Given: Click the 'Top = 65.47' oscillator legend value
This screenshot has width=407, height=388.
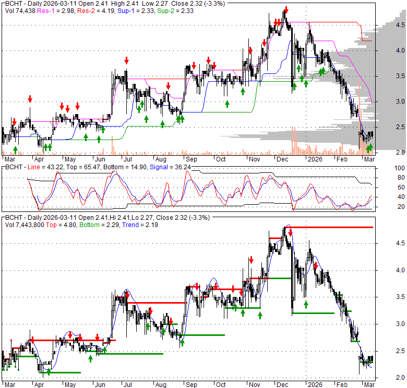Looking at the screenshot, I should [x=83, y=167].
